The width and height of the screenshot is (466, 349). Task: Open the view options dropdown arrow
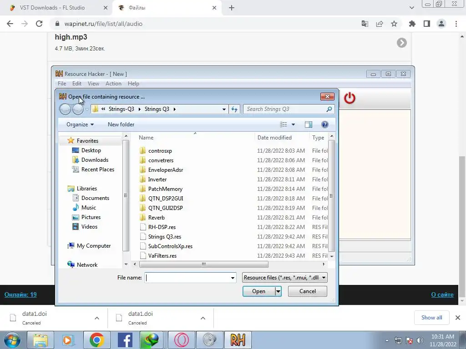[294, 125]
